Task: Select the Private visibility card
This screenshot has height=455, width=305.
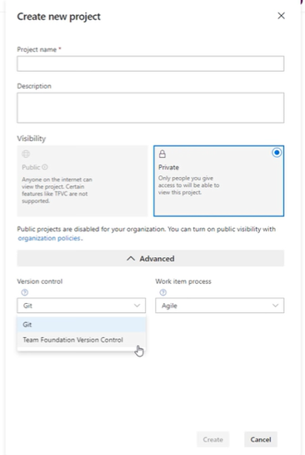Action: 218,181
